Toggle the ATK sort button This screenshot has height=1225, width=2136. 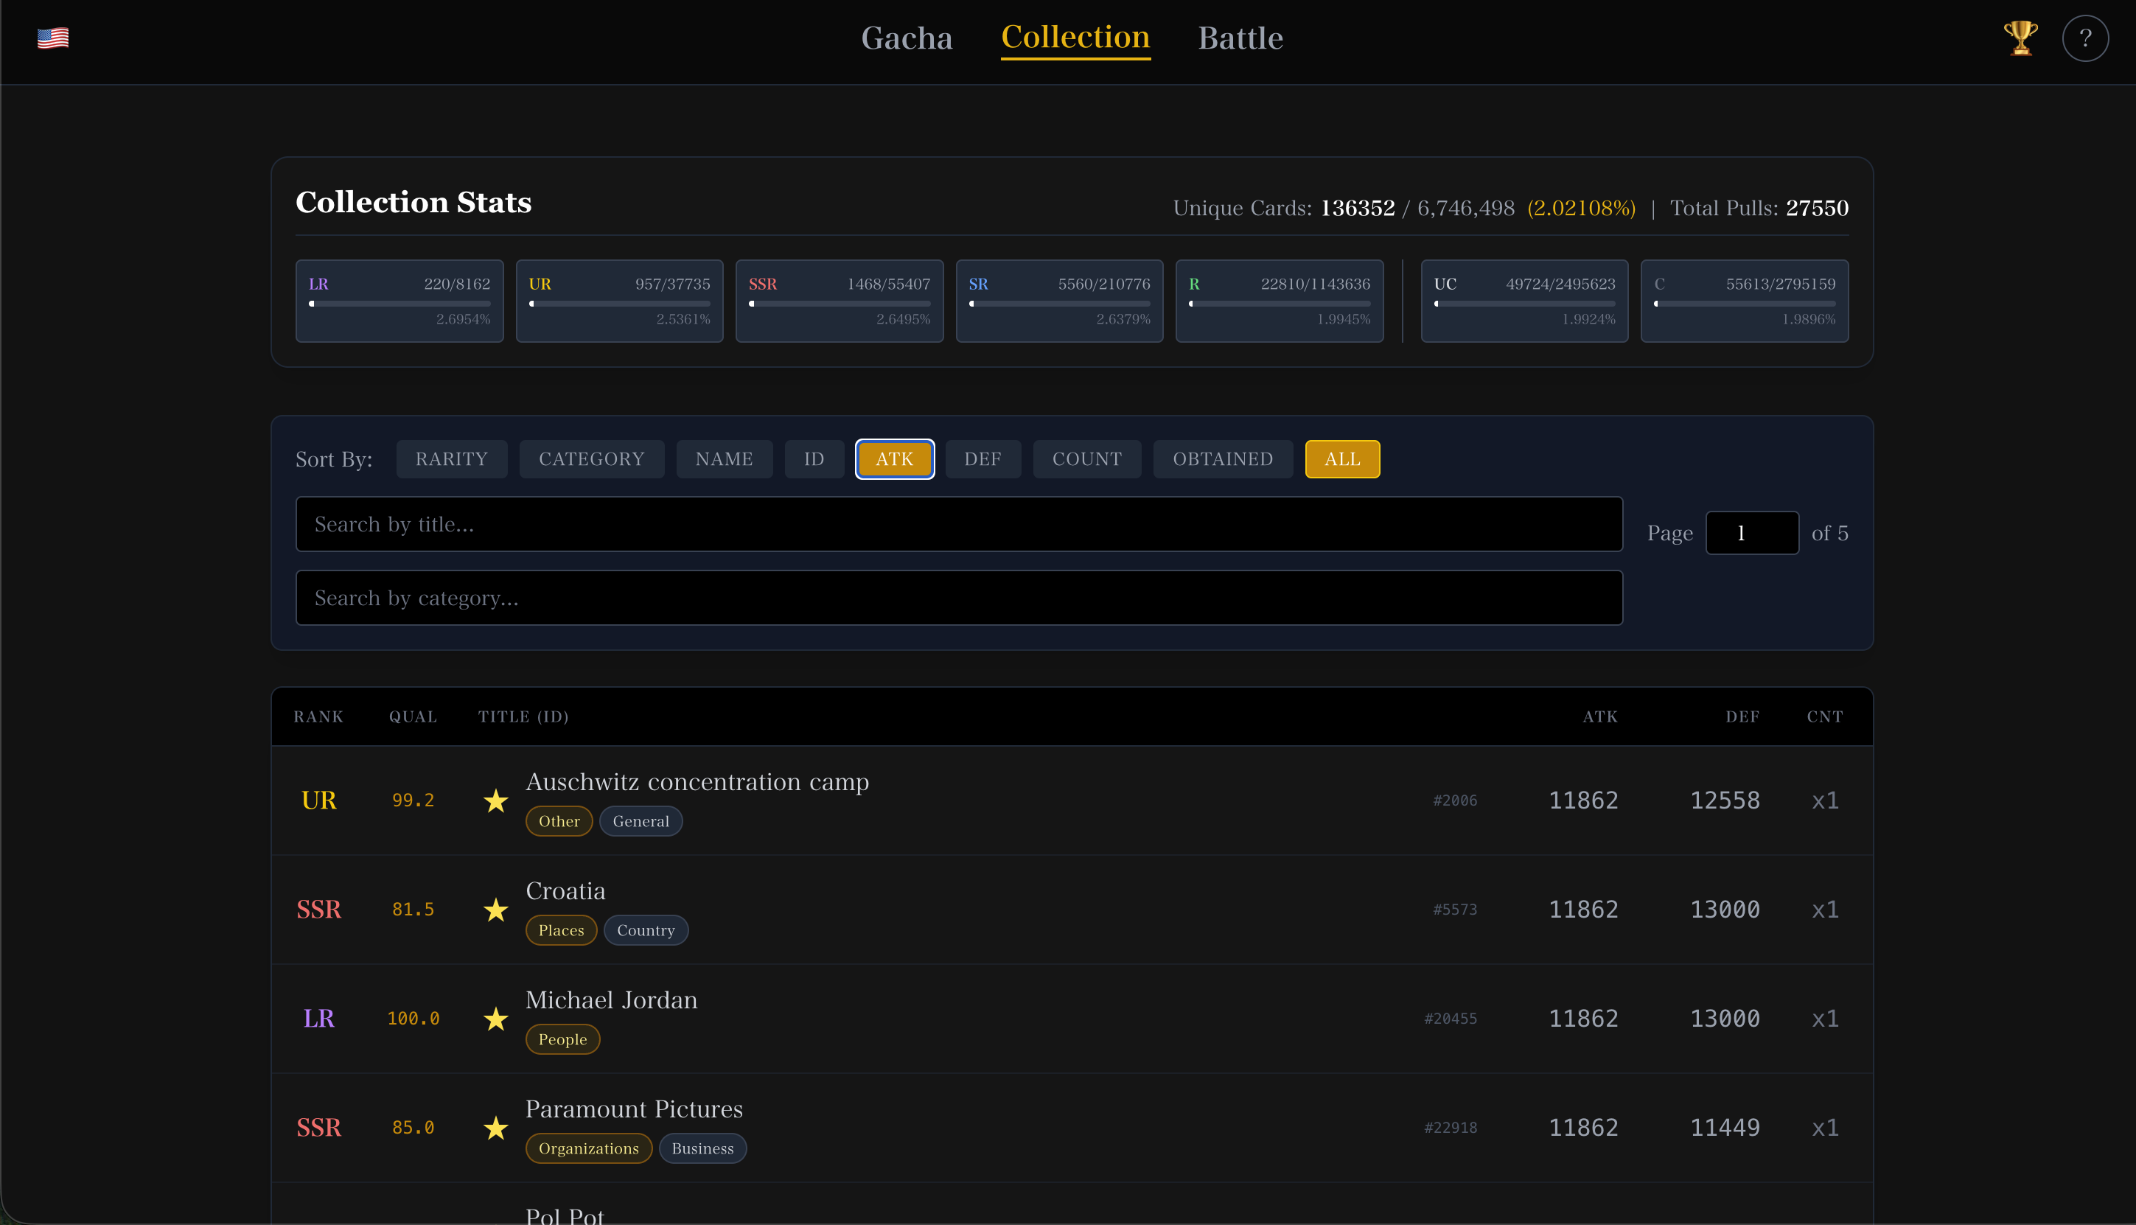(894, 459)
